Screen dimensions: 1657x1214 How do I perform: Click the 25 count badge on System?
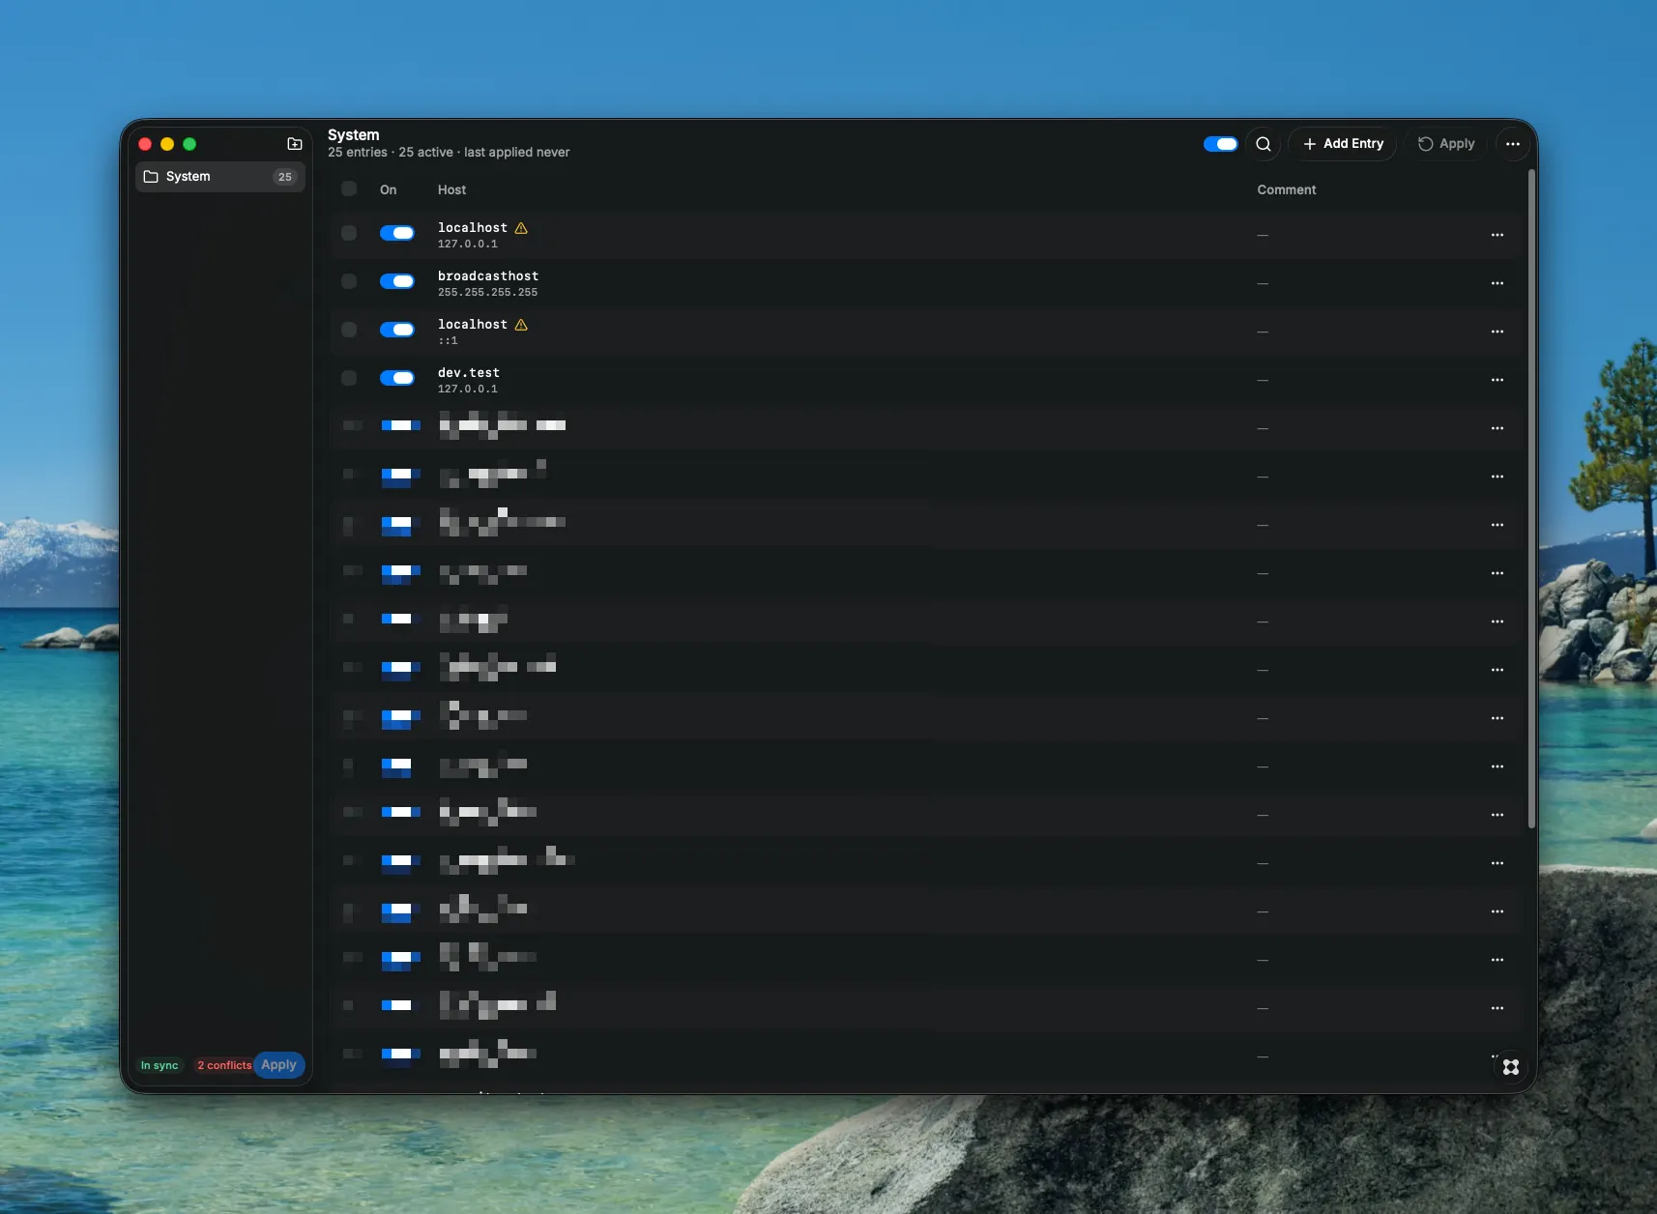tap(284, 177)
